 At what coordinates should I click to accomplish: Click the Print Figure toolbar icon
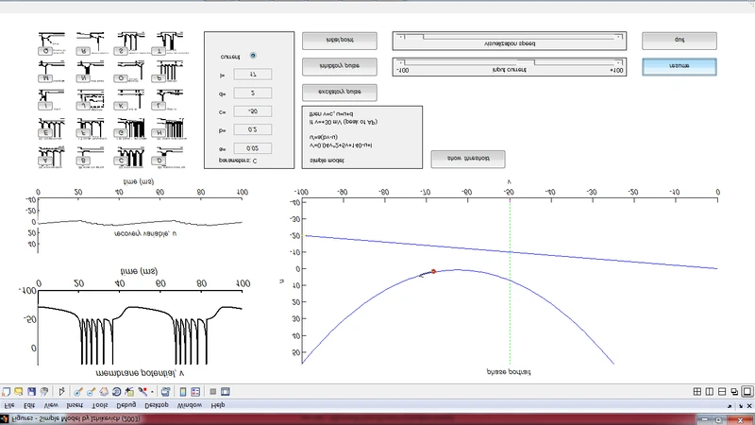(x=43, y=391)
